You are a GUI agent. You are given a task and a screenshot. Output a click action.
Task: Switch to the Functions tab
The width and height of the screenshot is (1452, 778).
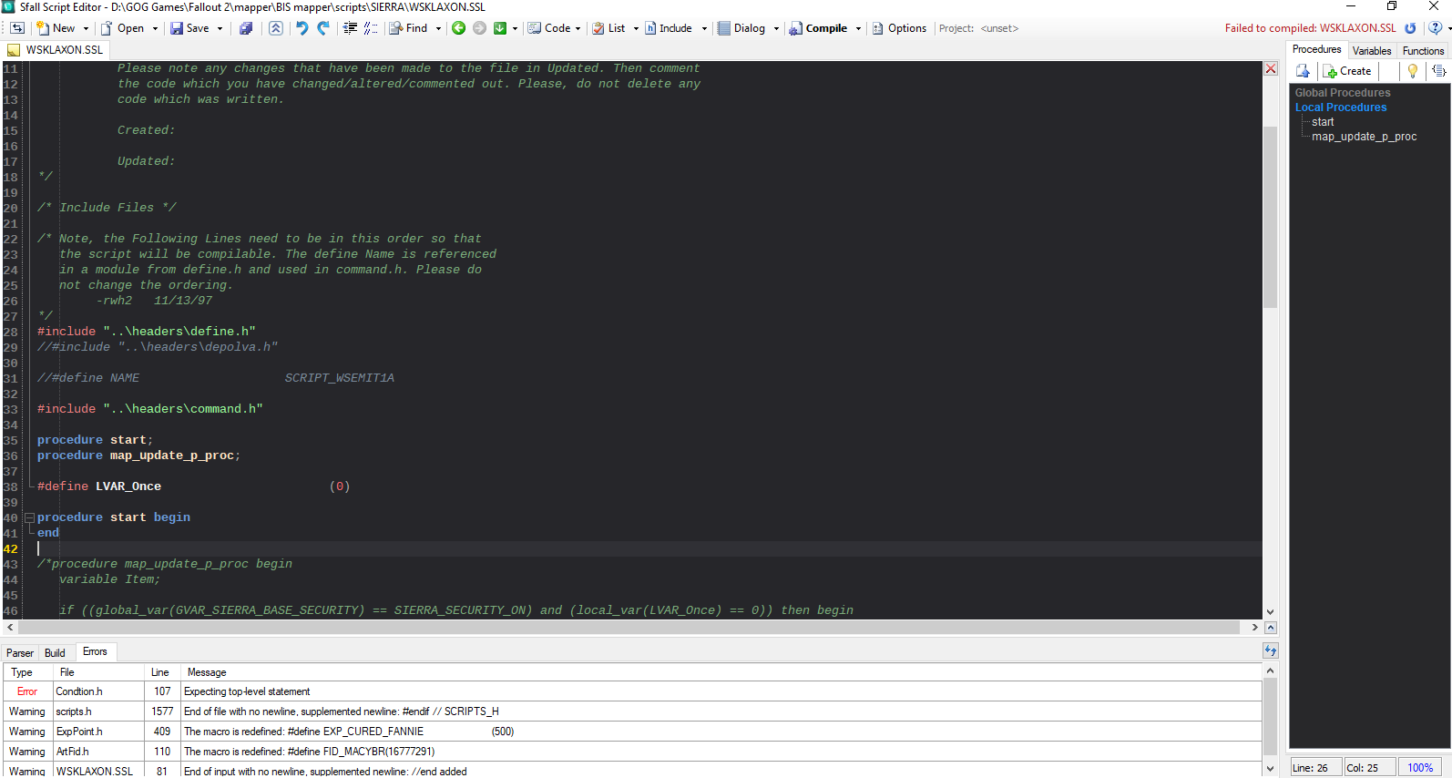pyautogui.click(x=1423, y=51)
